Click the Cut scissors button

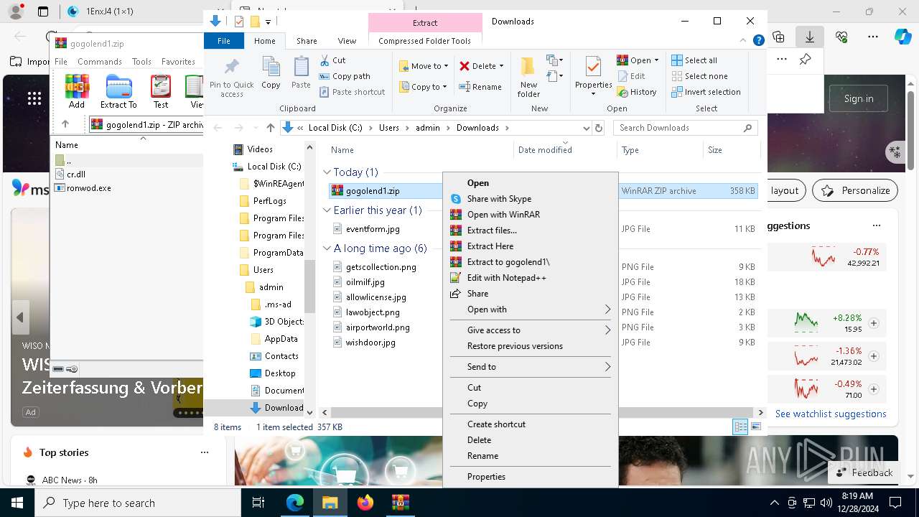332,60
